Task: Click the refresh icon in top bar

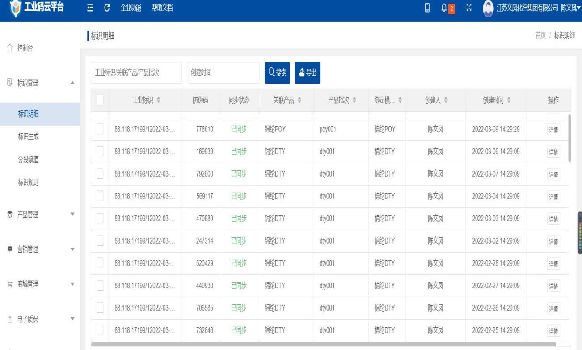Action: tap(106, 8)
